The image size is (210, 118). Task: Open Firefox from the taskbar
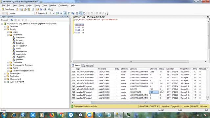pos(52,115)
